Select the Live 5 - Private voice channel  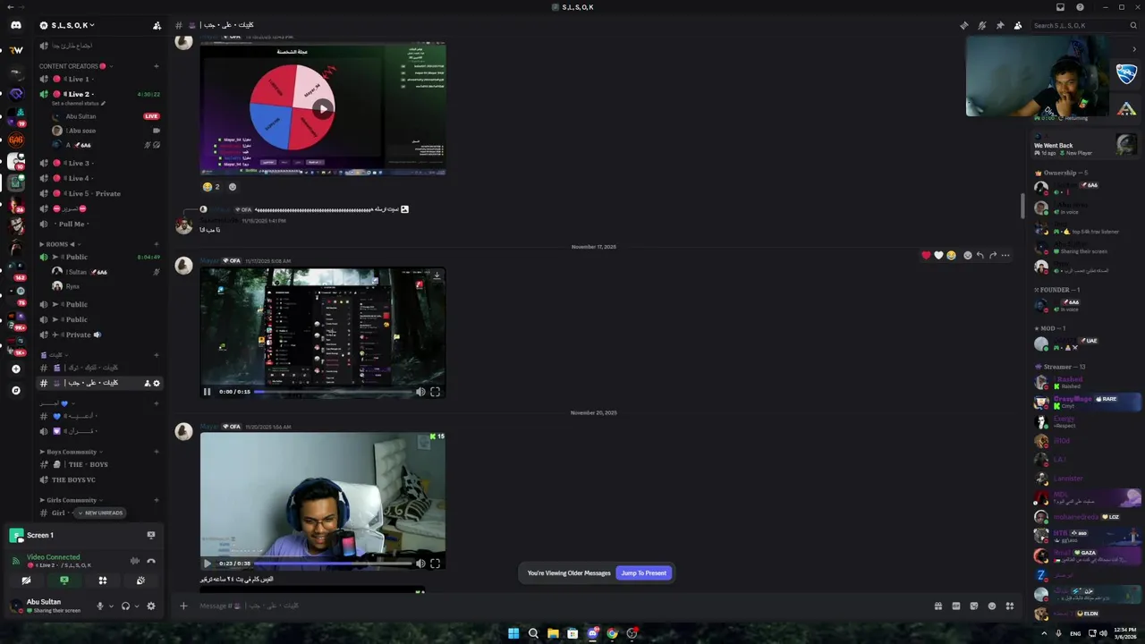coord(100,193)
